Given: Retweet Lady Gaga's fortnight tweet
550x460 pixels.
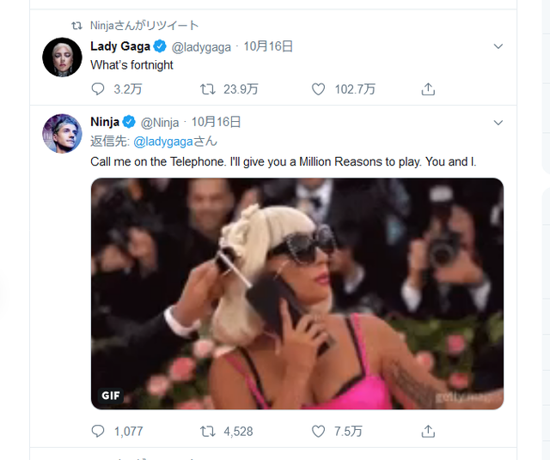Looking at the screenshot, I should point(207,88).
